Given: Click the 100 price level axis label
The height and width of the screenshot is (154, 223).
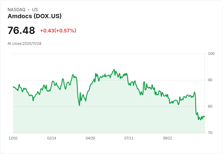Looking at the screenshot, I should [211, 54].
